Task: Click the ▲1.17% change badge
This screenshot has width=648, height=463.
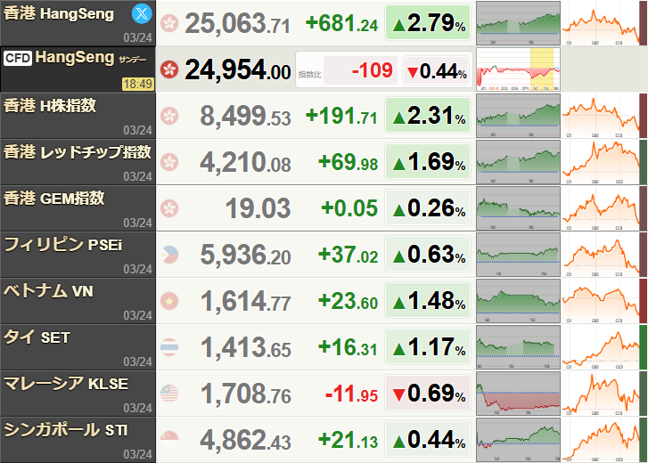Action: coord(428,346)
